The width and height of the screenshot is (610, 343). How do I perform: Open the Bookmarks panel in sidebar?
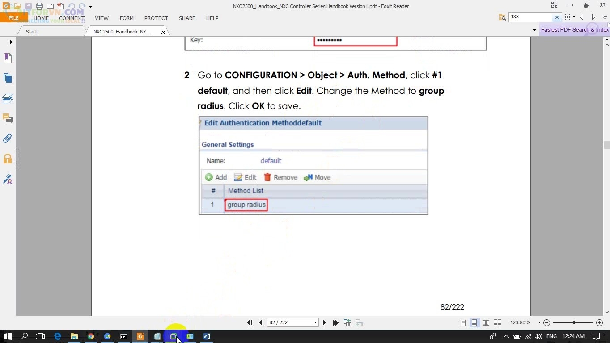[x=8, y=58]
